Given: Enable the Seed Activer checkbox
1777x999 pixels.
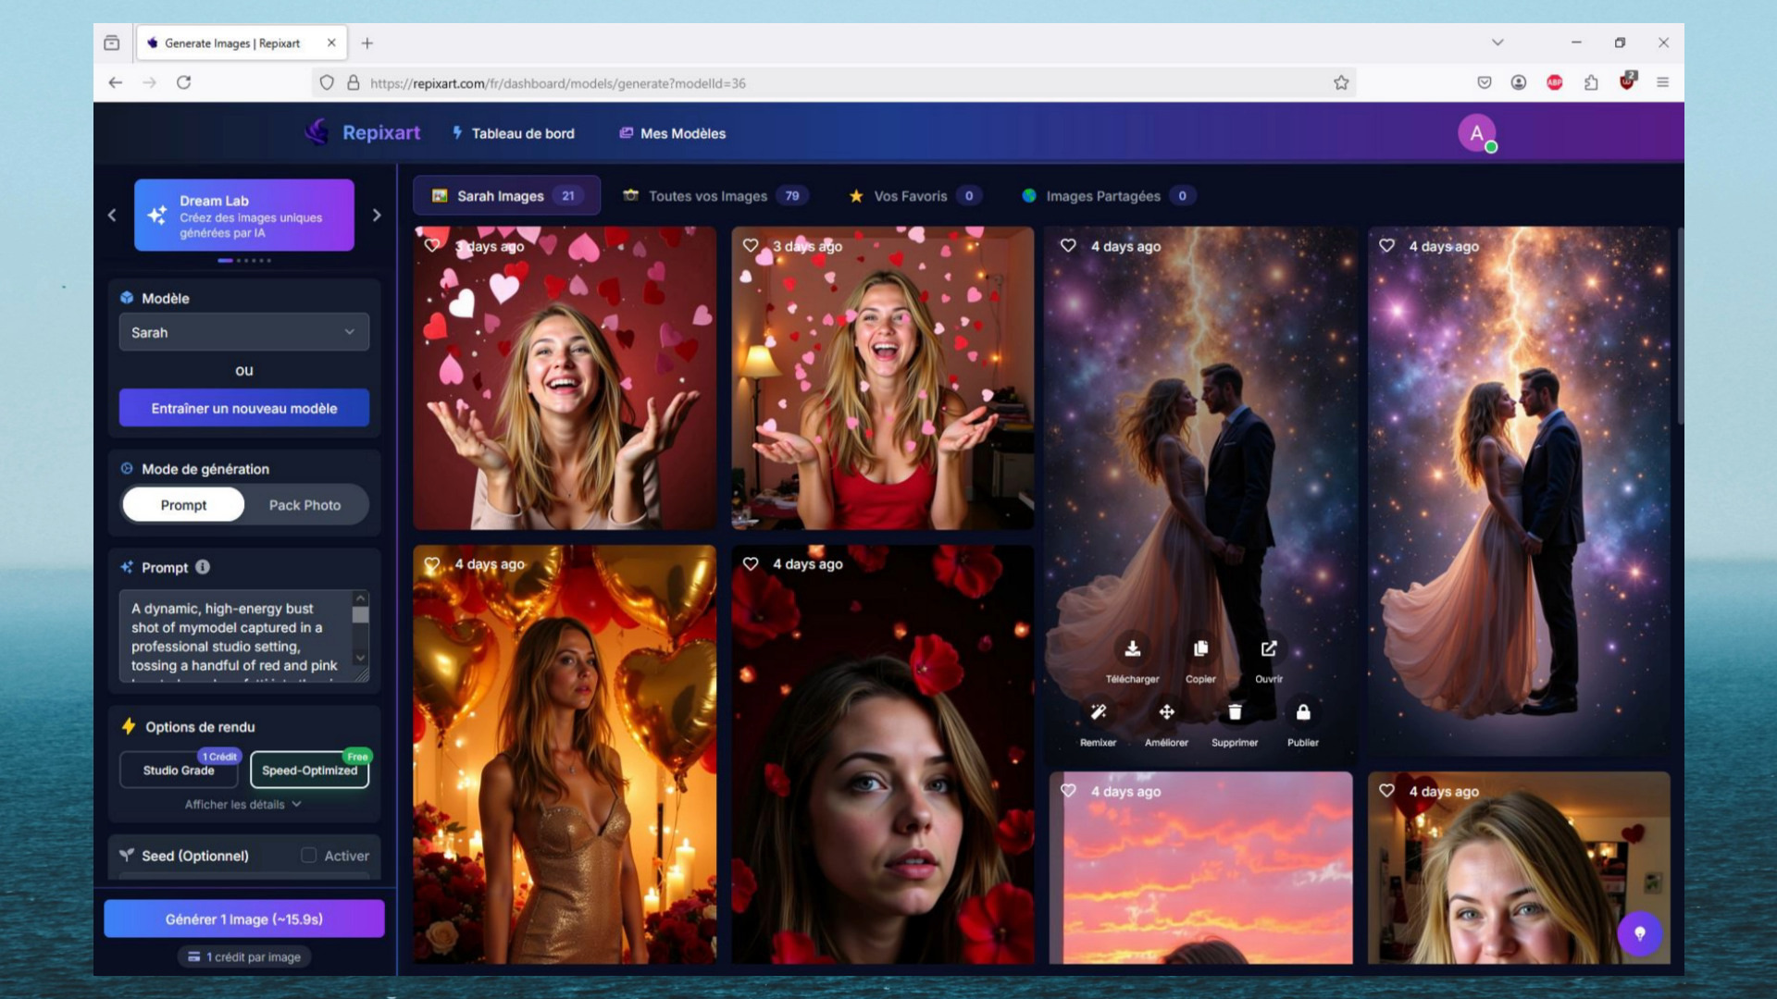Looking at the screenshot, I should (309, 856).
